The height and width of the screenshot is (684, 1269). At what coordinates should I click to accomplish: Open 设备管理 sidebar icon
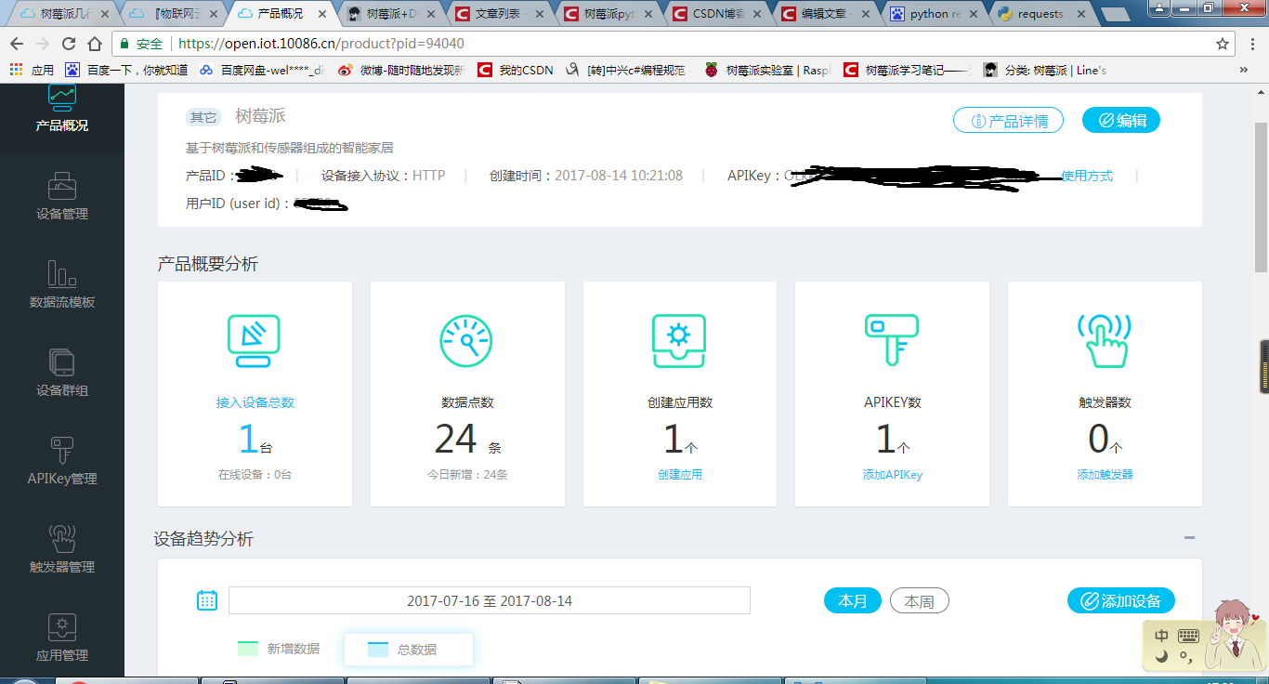[62, 186]
